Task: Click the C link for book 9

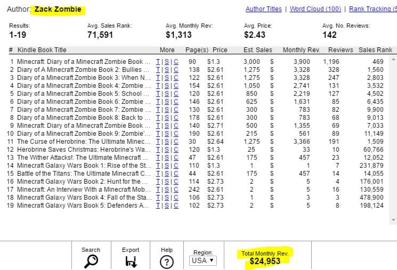Action: 176,126
